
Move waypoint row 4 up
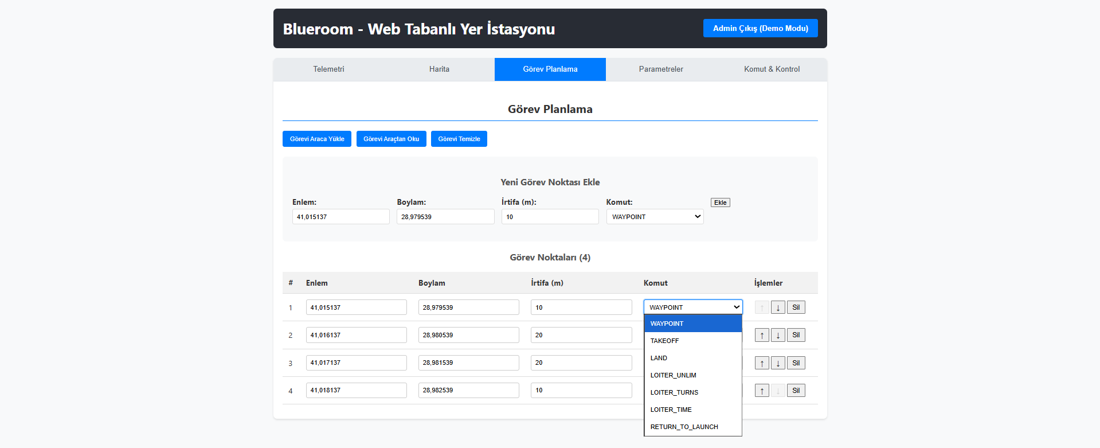pyautogui.click(x=762, y=391)
